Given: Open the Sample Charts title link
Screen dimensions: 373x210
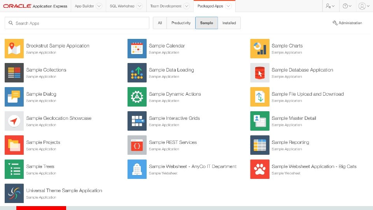Looking at the screenshot, I should point(287,45).
